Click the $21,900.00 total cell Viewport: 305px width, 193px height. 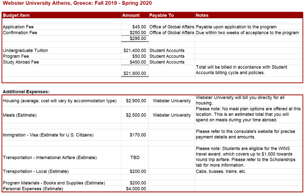135,73
